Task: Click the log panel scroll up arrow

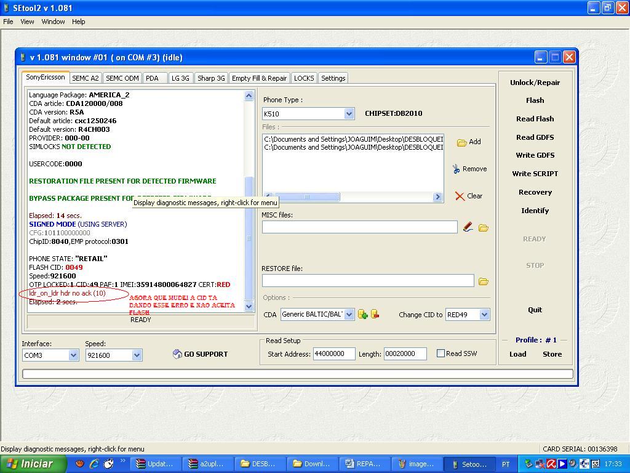Action: coord(249,95)
